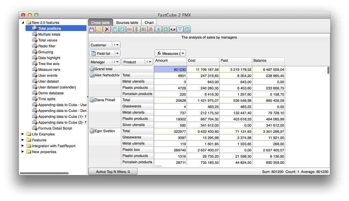Click the horizontal lines with vertical red arrow icon

point(144,29)
